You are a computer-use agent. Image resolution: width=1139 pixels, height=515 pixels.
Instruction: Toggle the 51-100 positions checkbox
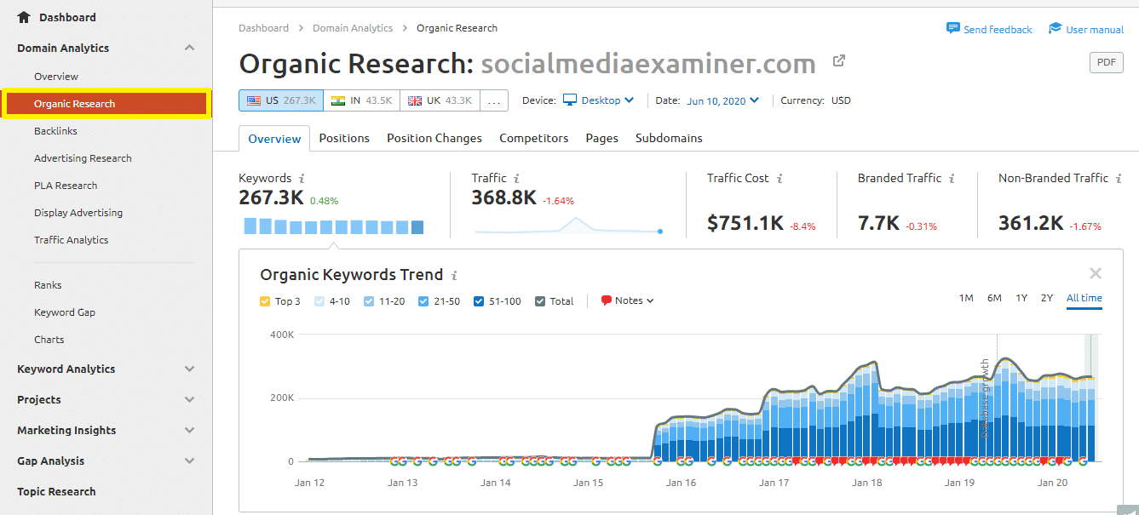click(x=479, y=301)
